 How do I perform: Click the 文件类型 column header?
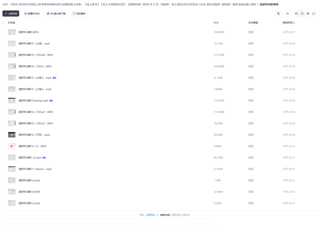pos(253,23)
